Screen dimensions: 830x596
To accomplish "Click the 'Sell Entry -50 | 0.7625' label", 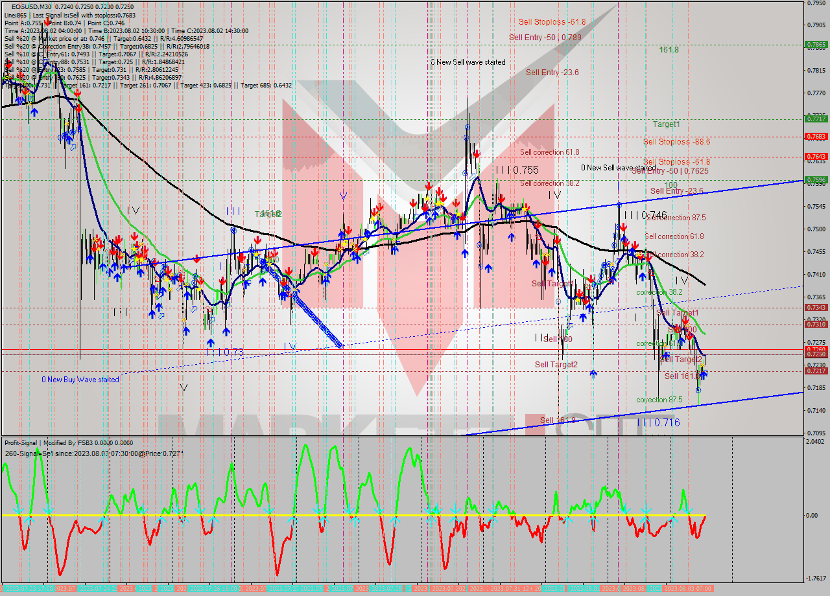I will coord(670,171).
